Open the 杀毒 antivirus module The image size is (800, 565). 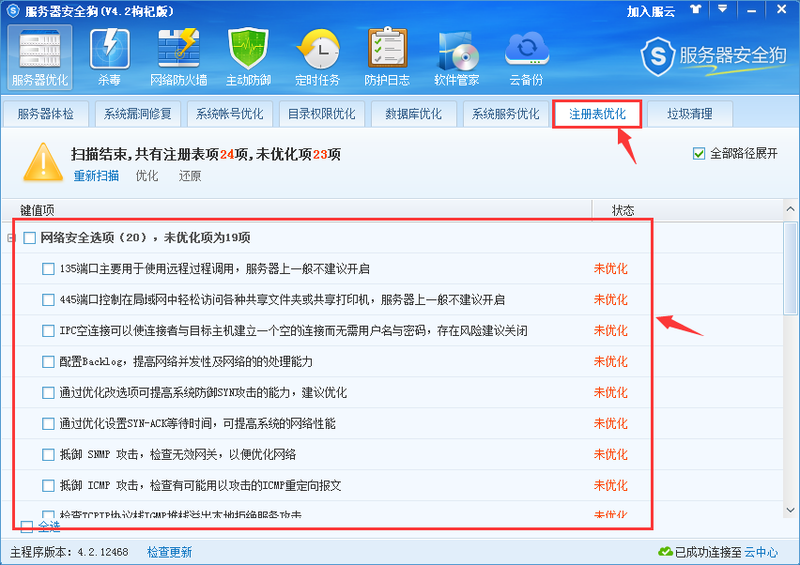(x=109, y=57)
